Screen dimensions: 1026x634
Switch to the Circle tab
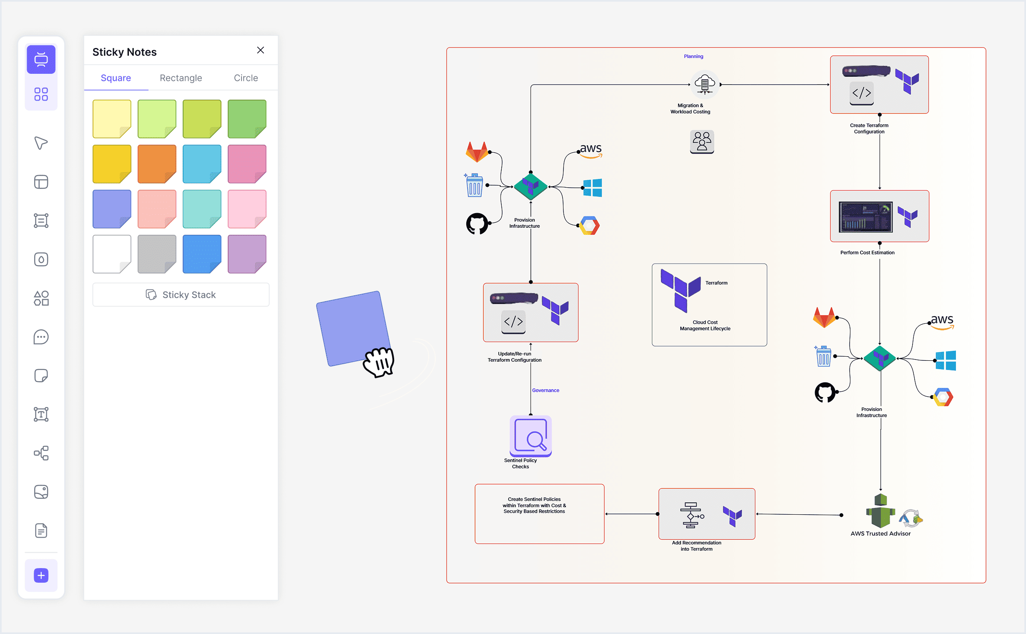246,78
